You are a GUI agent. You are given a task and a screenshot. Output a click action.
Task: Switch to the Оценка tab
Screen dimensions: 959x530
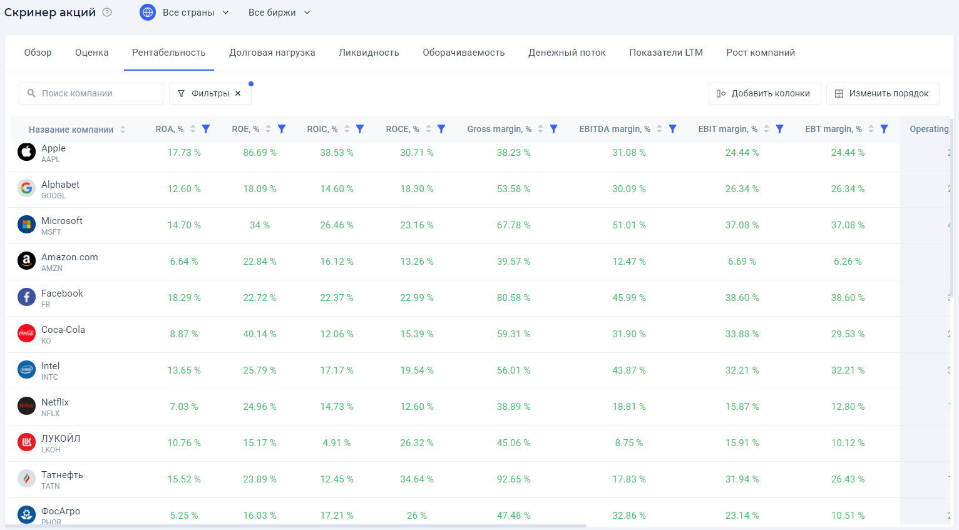point(92,53)
